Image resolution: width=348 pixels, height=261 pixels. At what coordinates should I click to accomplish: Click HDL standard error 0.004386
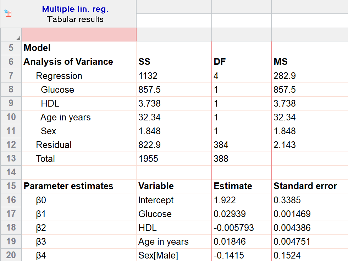292,228
